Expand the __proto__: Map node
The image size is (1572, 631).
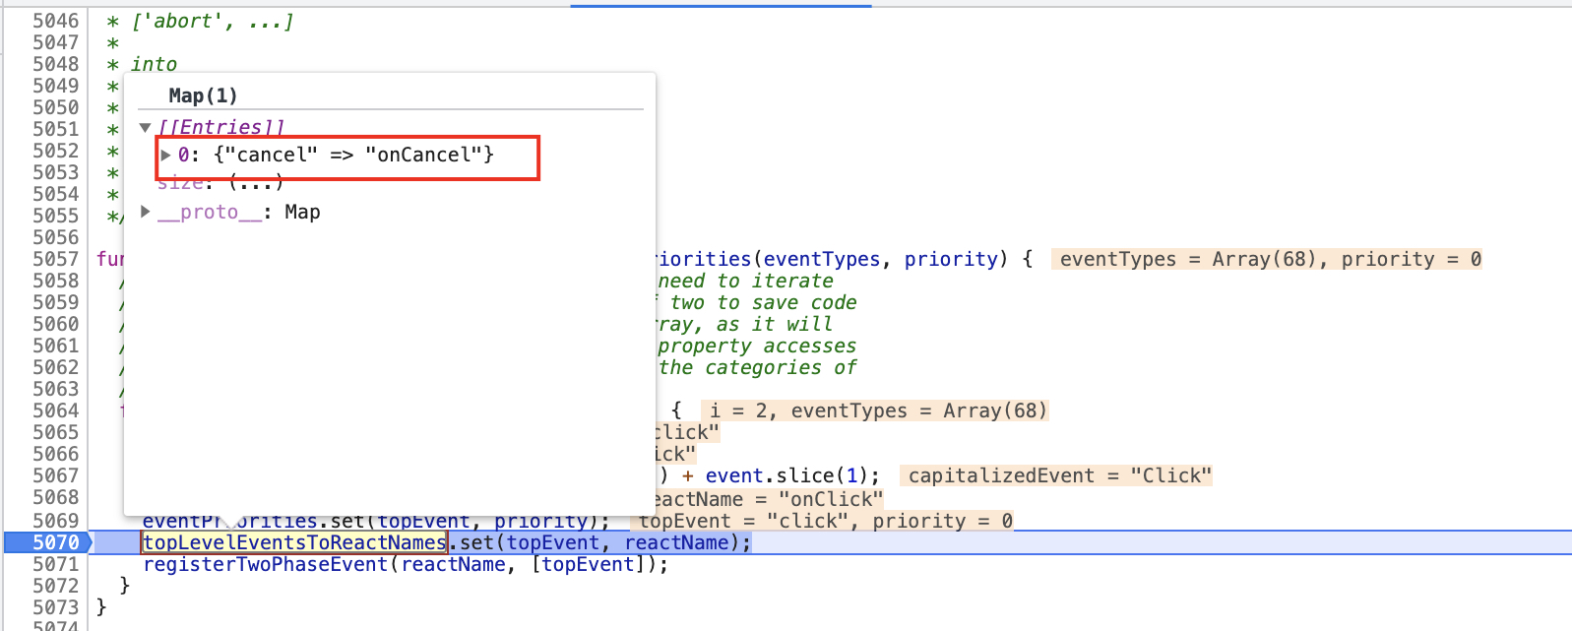click(x=145, y=212)
